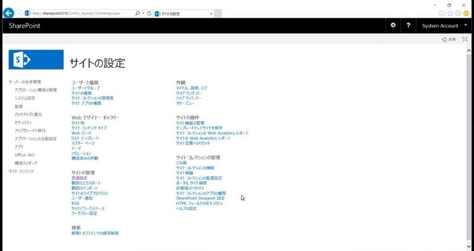Open 監視 in left navigation
Screen dimensions: 474x251
point(18,106)
